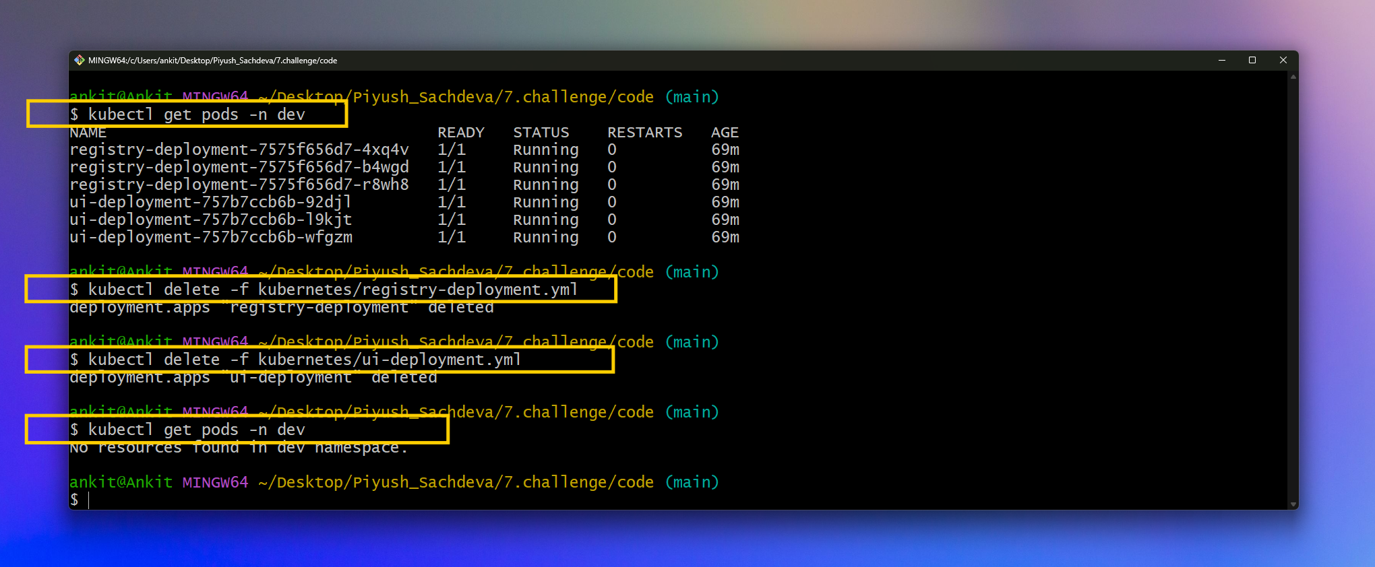This screenshot has width=1375, height=567.
Task: Click the empty prompt cursor line
Action: click(80, 500)
